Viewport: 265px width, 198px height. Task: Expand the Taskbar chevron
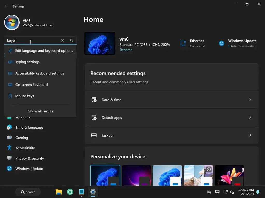coord(250,135)
